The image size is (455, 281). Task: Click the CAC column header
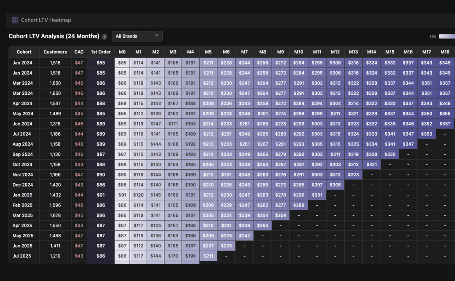[79, 52]
